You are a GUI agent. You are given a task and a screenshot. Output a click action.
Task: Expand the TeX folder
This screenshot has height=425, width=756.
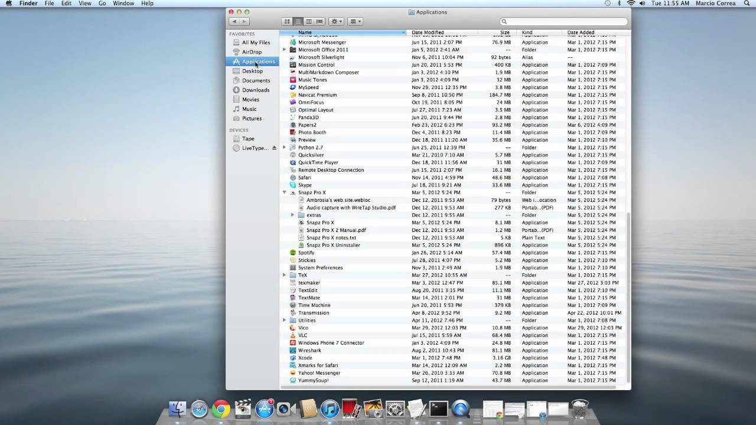coord(284,275)
